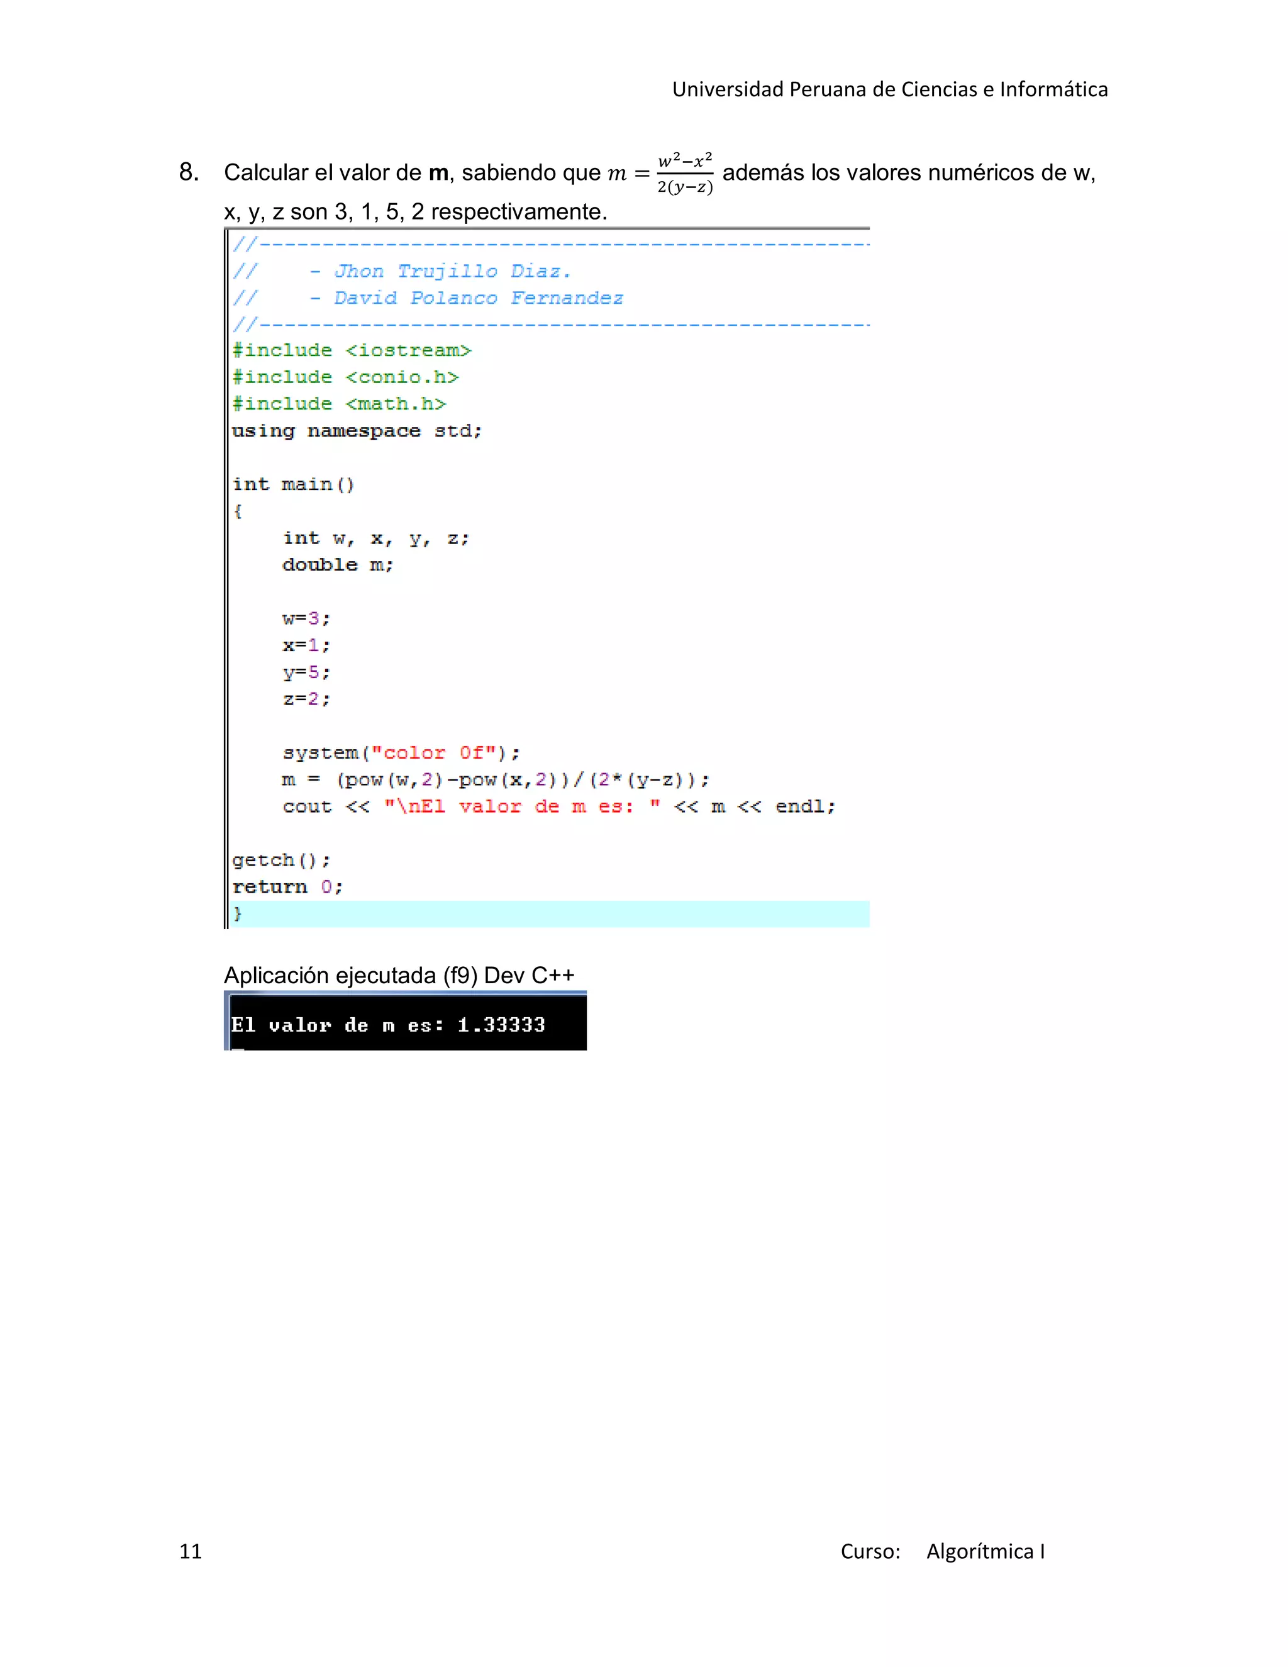
Task: Click the int main() declaration
Action: 293,484
